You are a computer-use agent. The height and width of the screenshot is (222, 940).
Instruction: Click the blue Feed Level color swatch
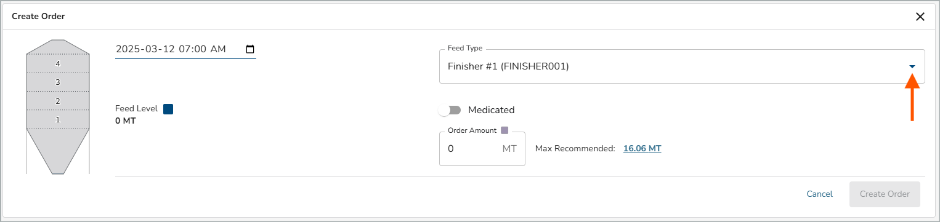[168, 109]
